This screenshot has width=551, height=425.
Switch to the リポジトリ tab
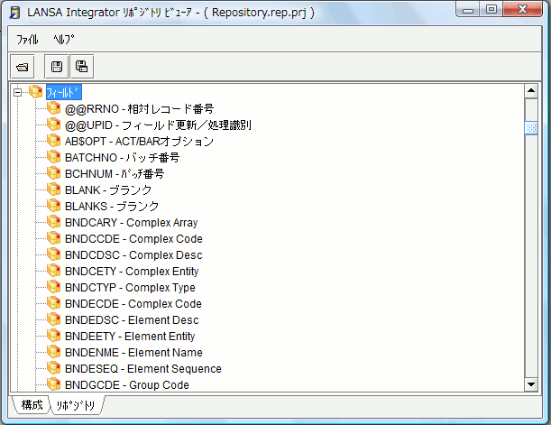coord(76,406)
